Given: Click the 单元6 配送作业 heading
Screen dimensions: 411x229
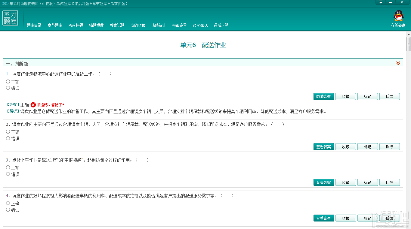Looking at the screenshot, I should [x=203, y=45].
